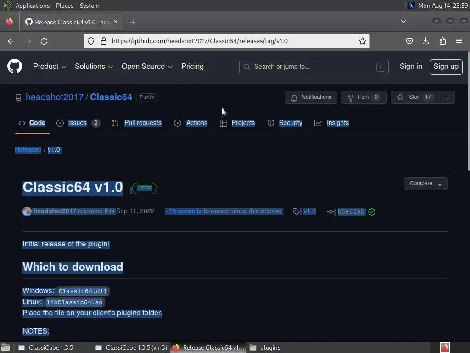Open the Actions tab

click(x=190, y=123)
